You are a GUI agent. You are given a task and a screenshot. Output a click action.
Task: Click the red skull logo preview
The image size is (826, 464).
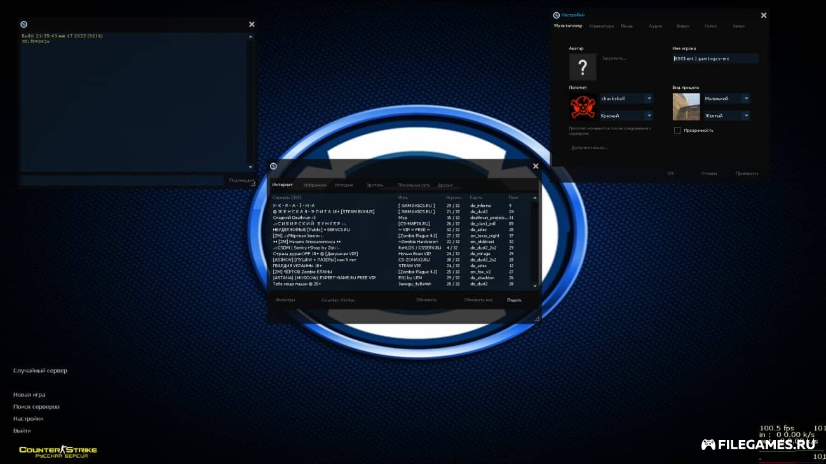tap(583, 107)
